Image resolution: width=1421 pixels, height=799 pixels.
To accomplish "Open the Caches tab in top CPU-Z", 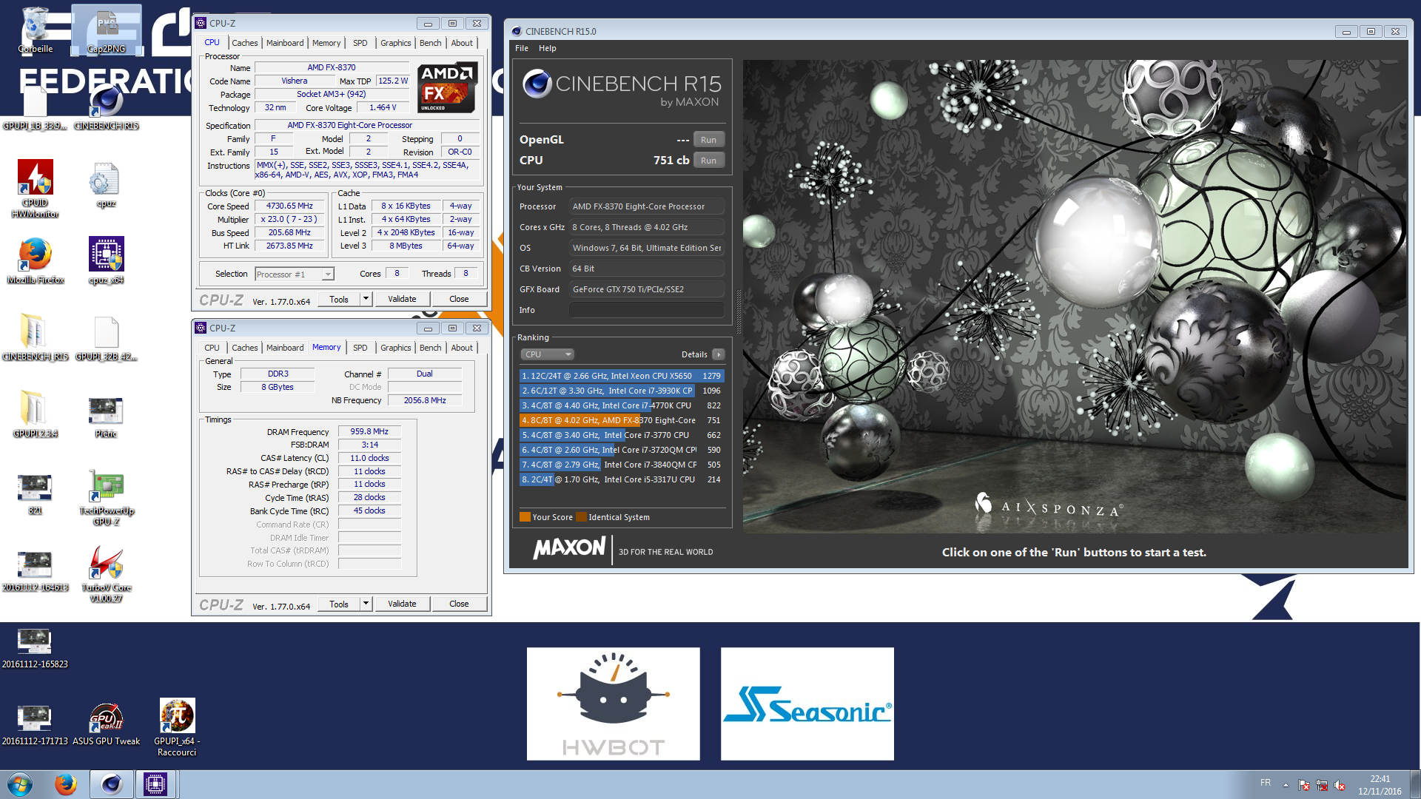I will 244,43.
